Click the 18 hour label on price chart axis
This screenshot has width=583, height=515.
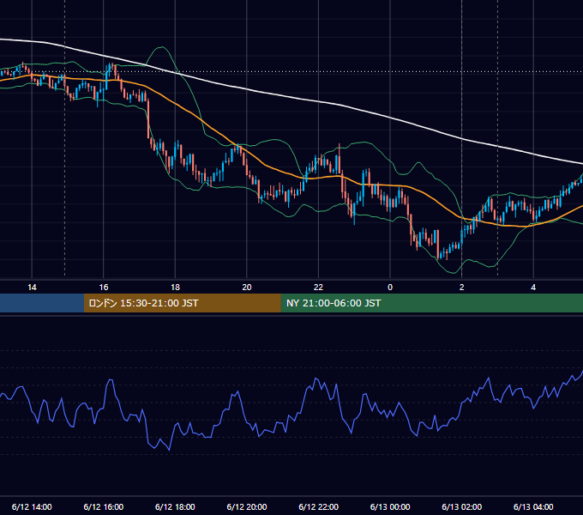[x=175, y=288]
